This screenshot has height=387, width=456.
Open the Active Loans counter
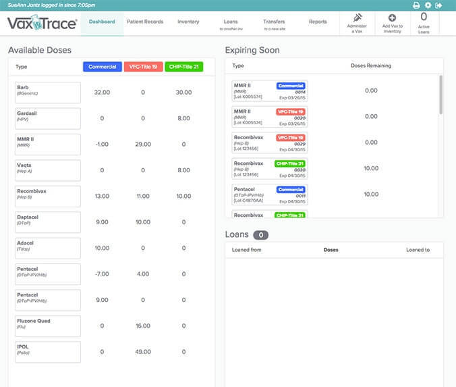click(424, 22)
